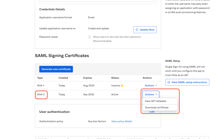Click Edit link in User authentication section
The height and width of the screenshot is (139, 220).
pyautogui.click(x=152, y=112)
